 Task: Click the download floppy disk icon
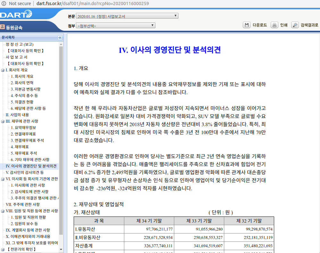pyautogui.click(x=247, y=25)
